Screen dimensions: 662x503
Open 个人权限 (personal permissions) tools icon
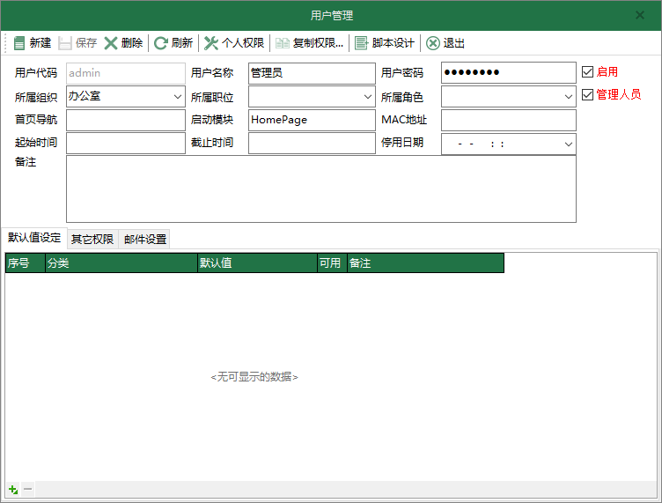(x=211, y=43)
